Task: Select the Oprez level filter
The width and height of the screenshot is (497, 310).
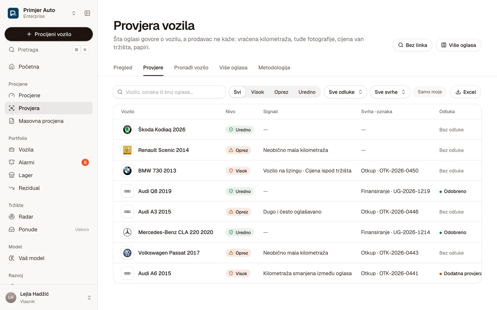Action: [281, 92]
